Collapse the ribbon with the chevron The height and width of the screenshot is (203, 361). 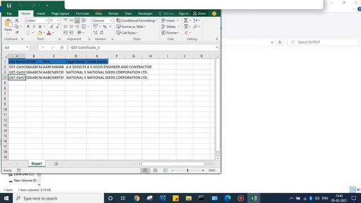coord(217,39)
